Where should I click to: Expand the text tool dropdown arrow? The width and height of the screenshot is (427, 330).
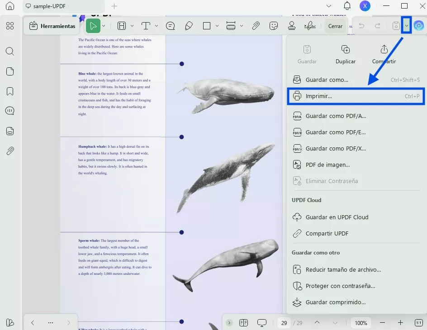coord(157,26)
